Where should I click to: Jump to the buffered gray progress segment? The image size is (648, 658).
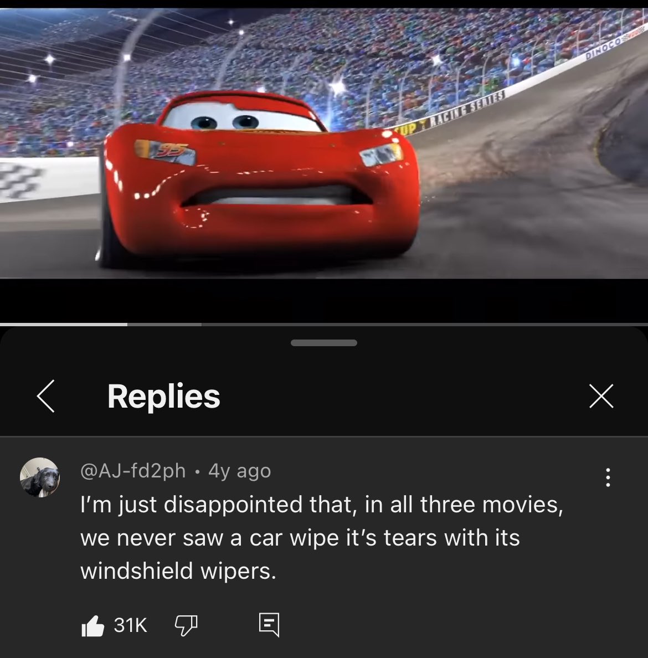coord(164,325)
